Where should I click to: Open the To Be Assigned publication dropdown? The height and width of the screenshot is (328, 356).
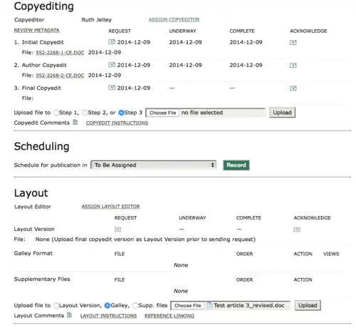coord(154,165)
